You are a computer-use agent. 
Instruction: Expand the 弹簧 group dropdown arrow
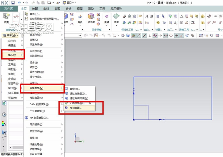click(165, 30)
